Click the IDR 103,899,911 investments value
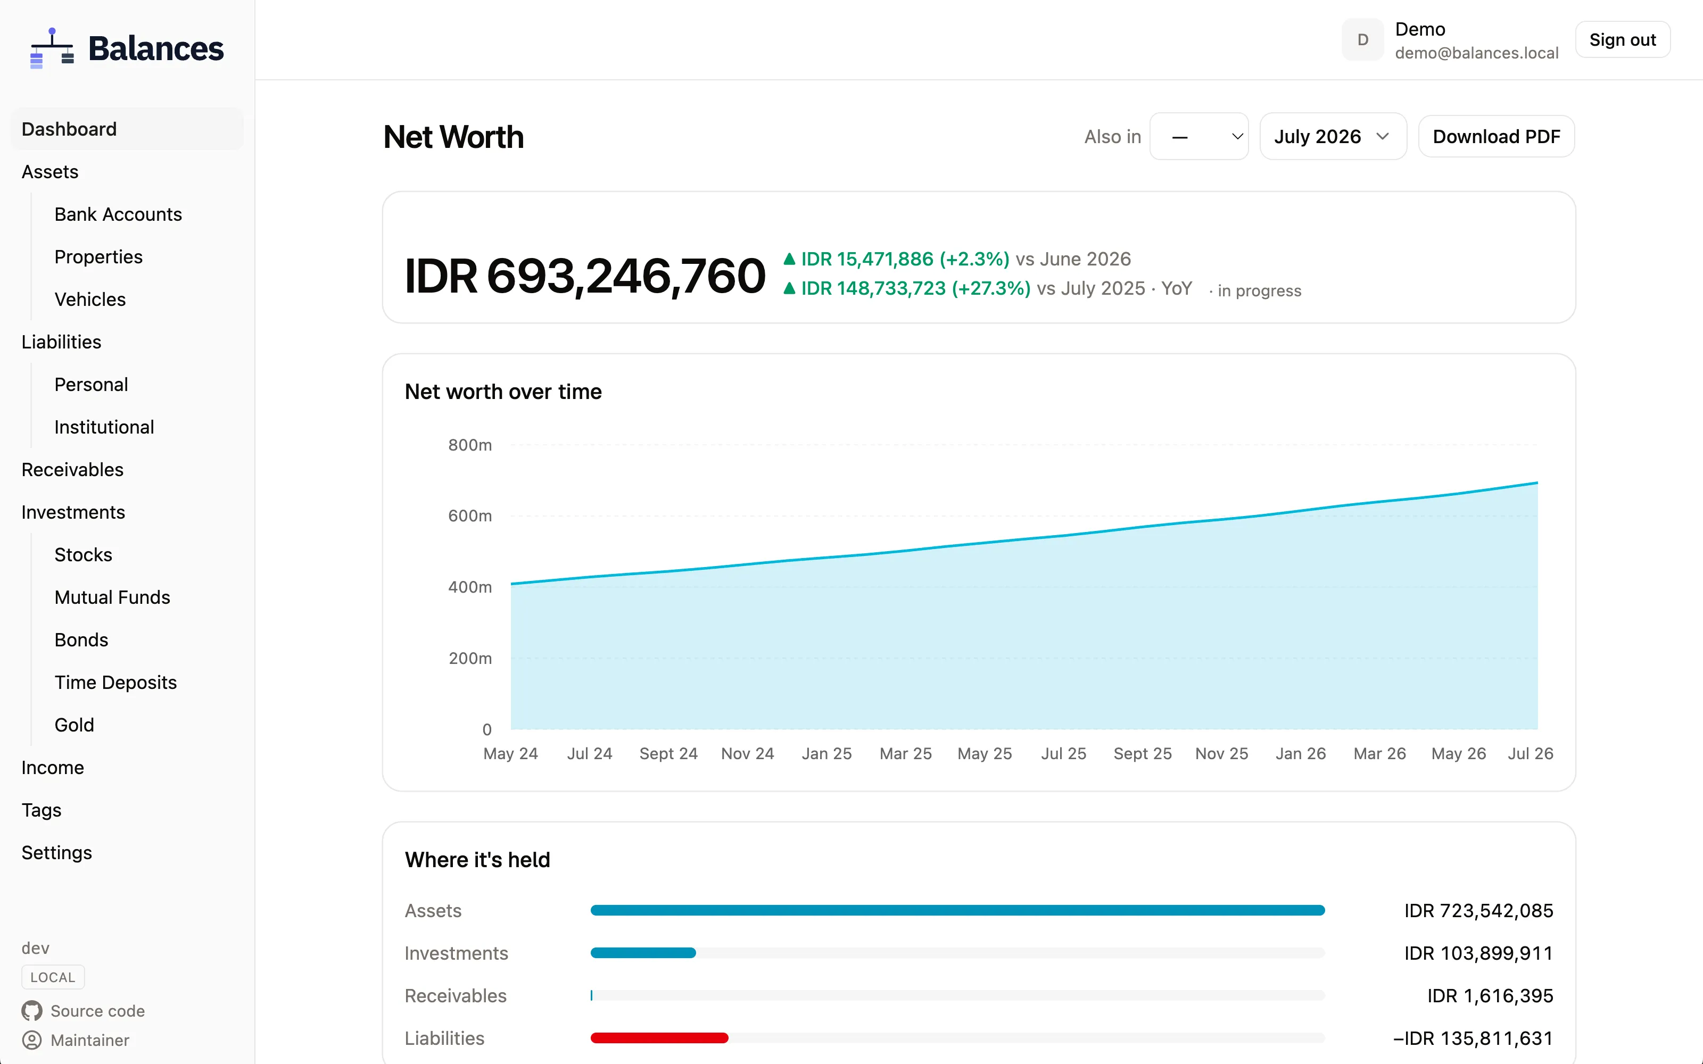Screen dimensions: 1703x1064 coord(1478,953)
